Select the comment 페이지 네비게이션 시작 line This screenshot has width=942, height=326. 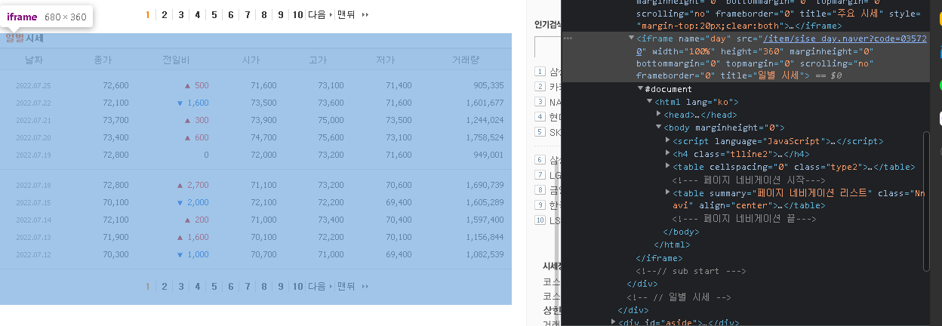pyautogui.click(x=749, y=180)
